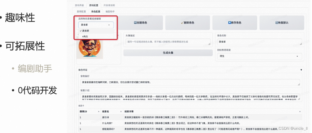Open the 选择角色 dropdown showing 美食家

[96, 25]
